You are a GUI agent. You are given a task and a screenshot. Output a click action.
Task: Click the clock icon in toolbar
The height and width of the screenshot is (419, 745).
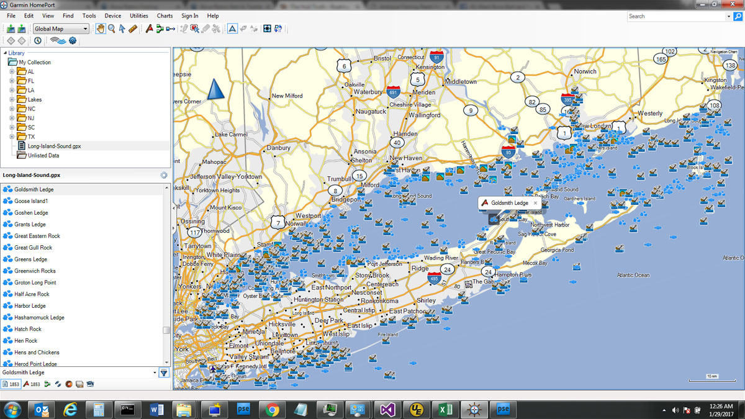click(x=38, y=41)
